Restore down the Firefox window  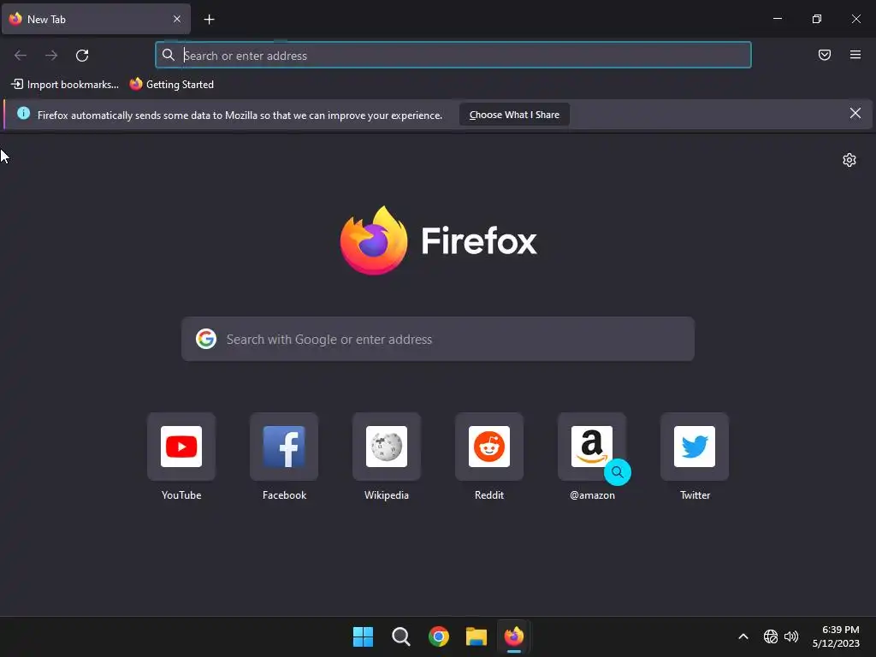click(817, 19)
